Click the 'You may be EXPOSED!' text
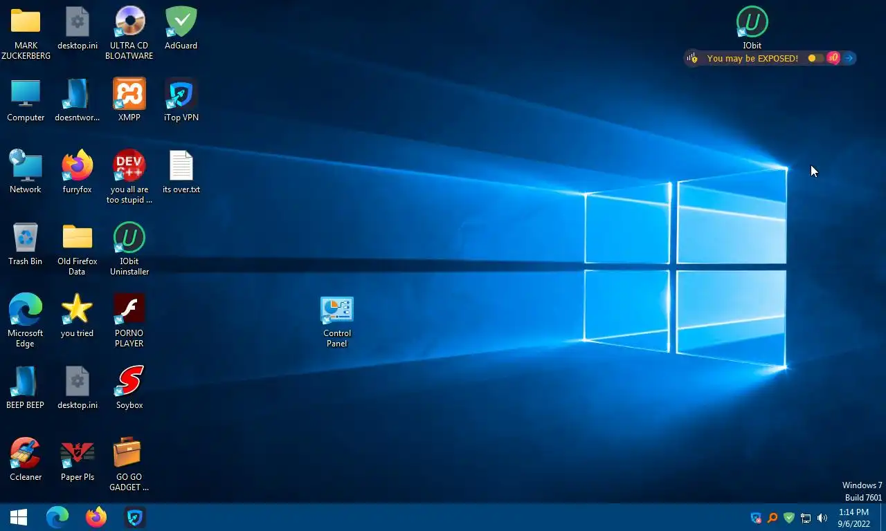Screen dimensions: 886x531 pos(752,58)
